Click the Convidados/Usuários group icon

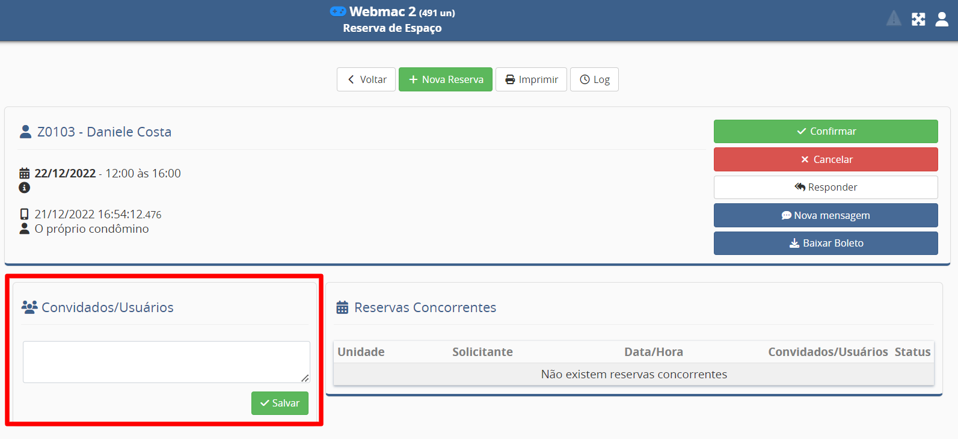pos(29,307)
